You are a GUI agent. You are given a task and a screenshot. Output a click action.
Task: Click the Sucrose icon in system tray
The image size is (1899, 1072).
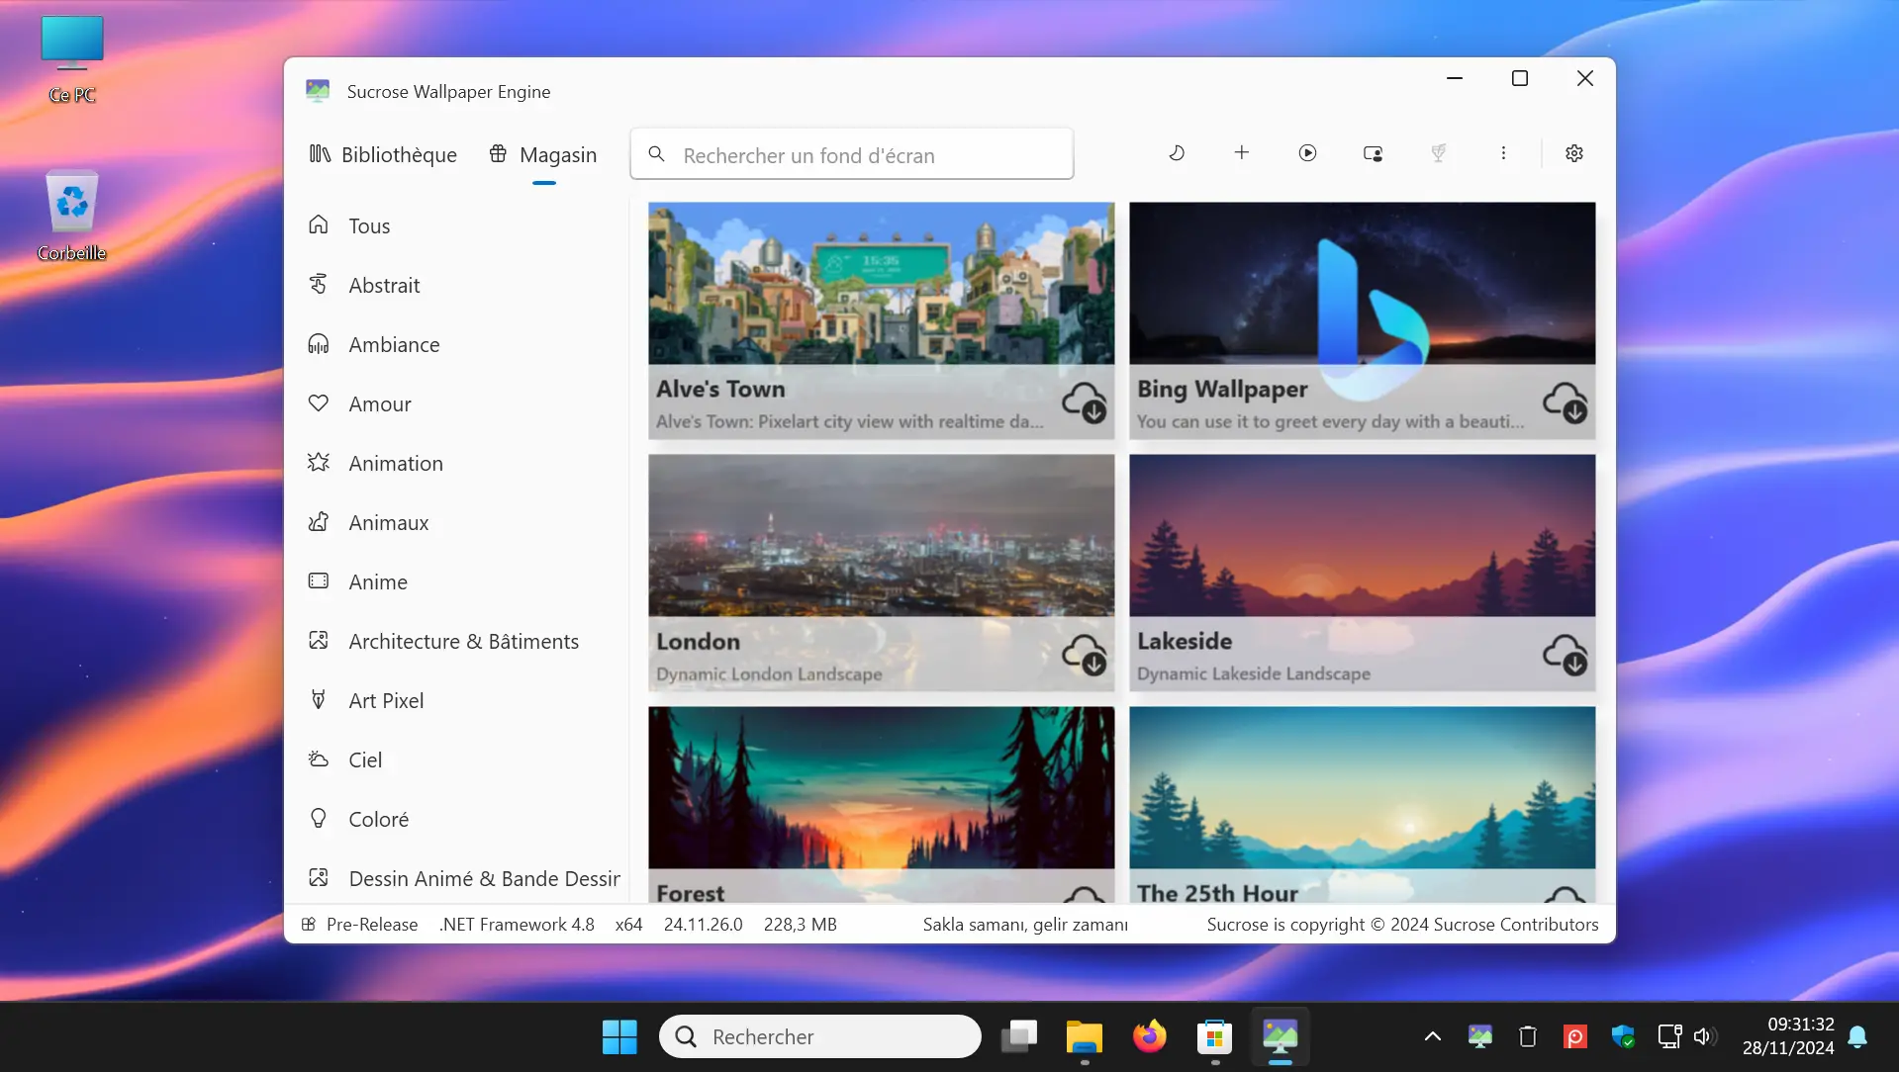click(1479, 1036)
